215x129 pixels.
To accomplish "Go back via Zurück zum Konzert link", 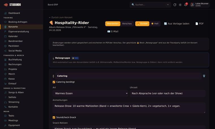I will (x=61, y=18).
